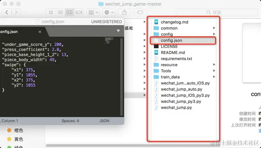Click the press_coefficient value 2.0

point(56,50)
